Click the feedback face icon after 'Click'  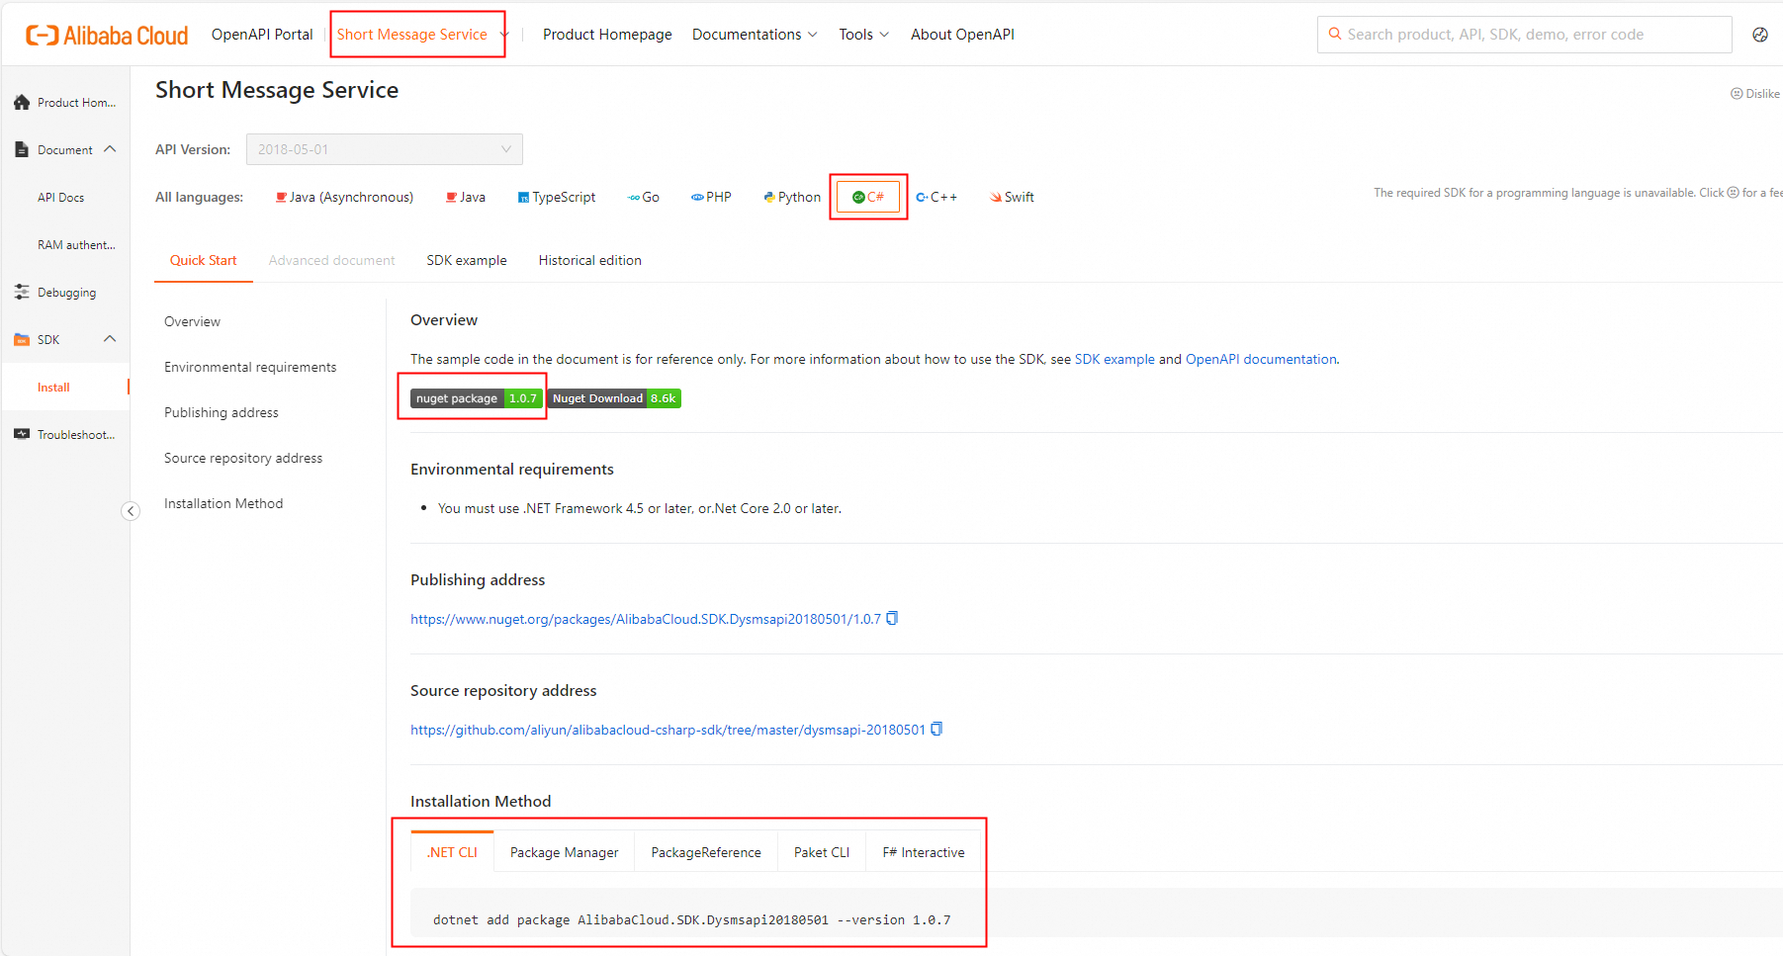(1734, 193)
